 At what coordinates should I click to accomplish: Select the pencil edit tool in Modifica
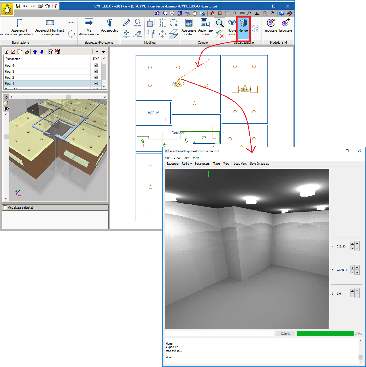coord(126,22)
